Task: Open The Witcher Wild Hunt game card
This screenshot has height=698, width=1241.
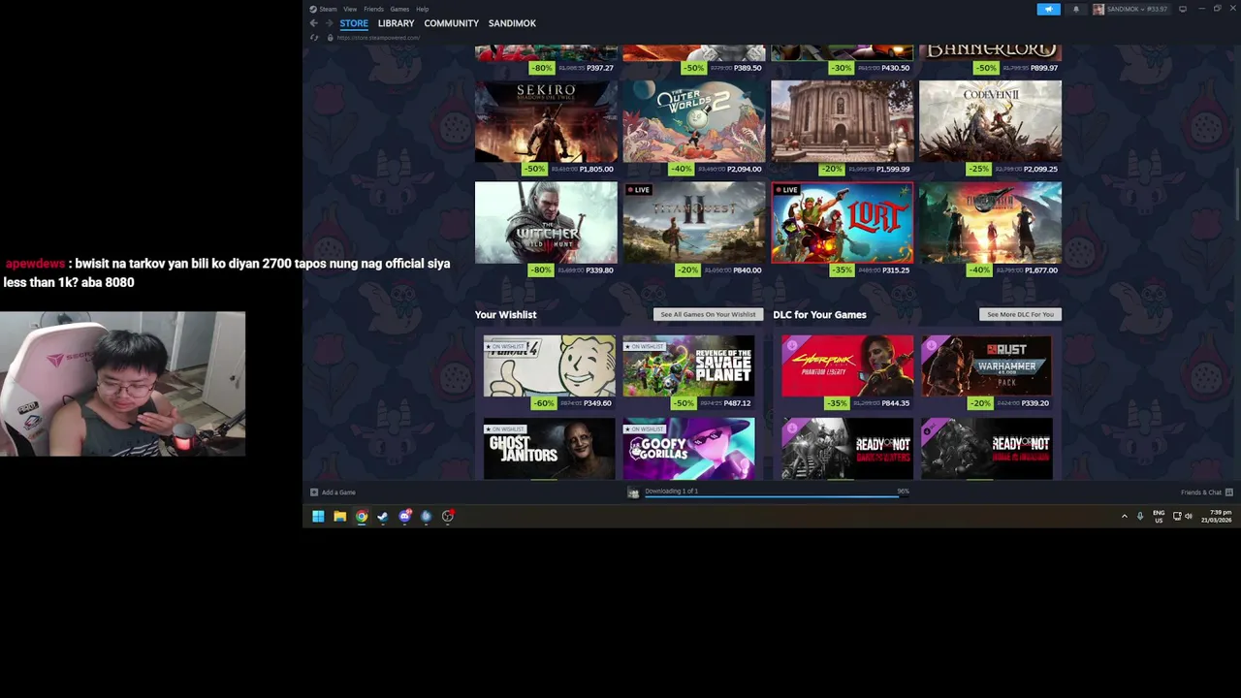Action: [546, 222]
